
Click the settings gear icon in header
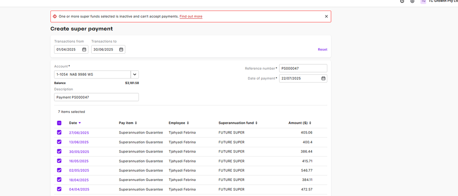(412, 1)
